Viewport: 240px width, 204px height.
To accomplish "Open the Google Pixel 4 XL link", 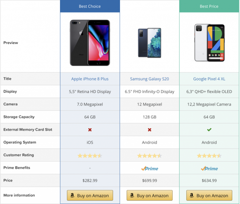I will tap(209, 79).
